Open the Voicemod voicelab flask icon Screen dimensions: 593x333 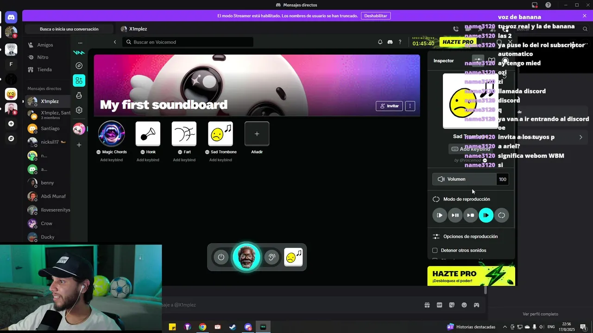pos(79,95)
